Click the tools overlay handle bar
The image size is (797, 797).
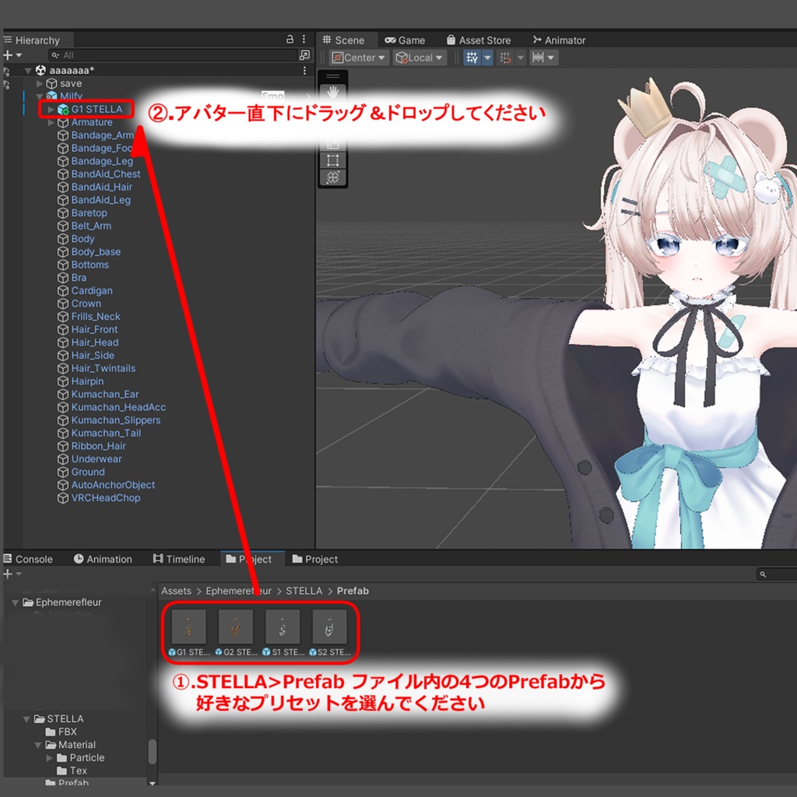(333, 77)
